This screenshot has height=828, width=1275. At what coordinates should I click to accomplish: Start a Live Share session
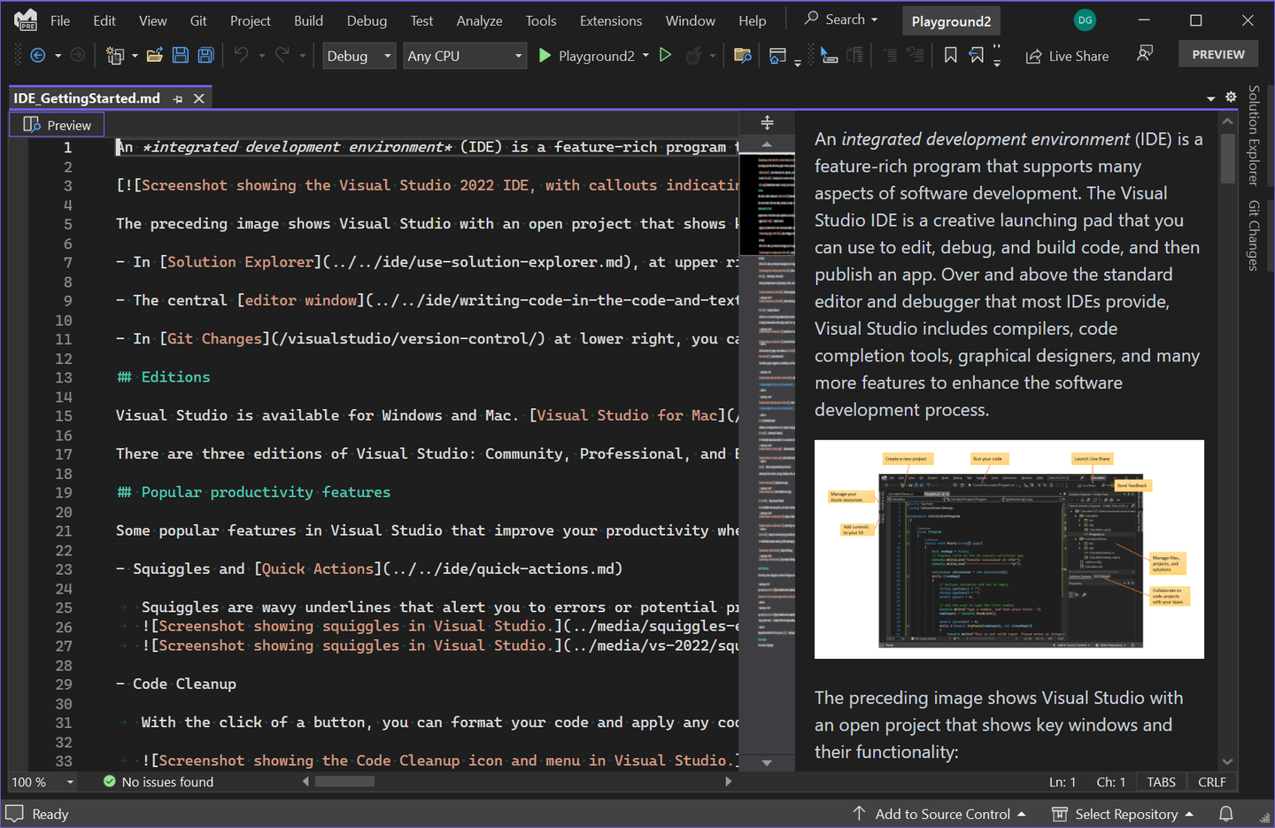coord(1067,55)
